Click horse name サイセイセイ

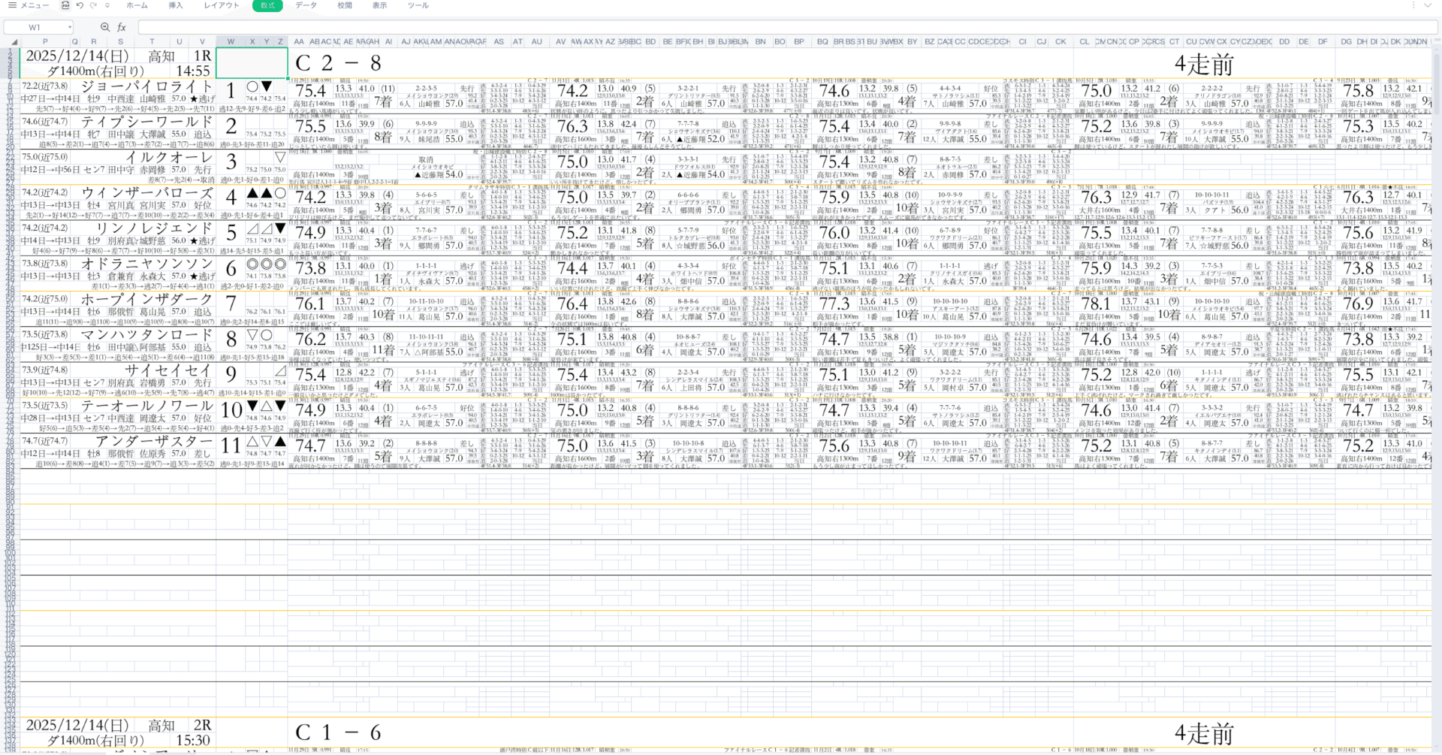[x=168, y=370]
